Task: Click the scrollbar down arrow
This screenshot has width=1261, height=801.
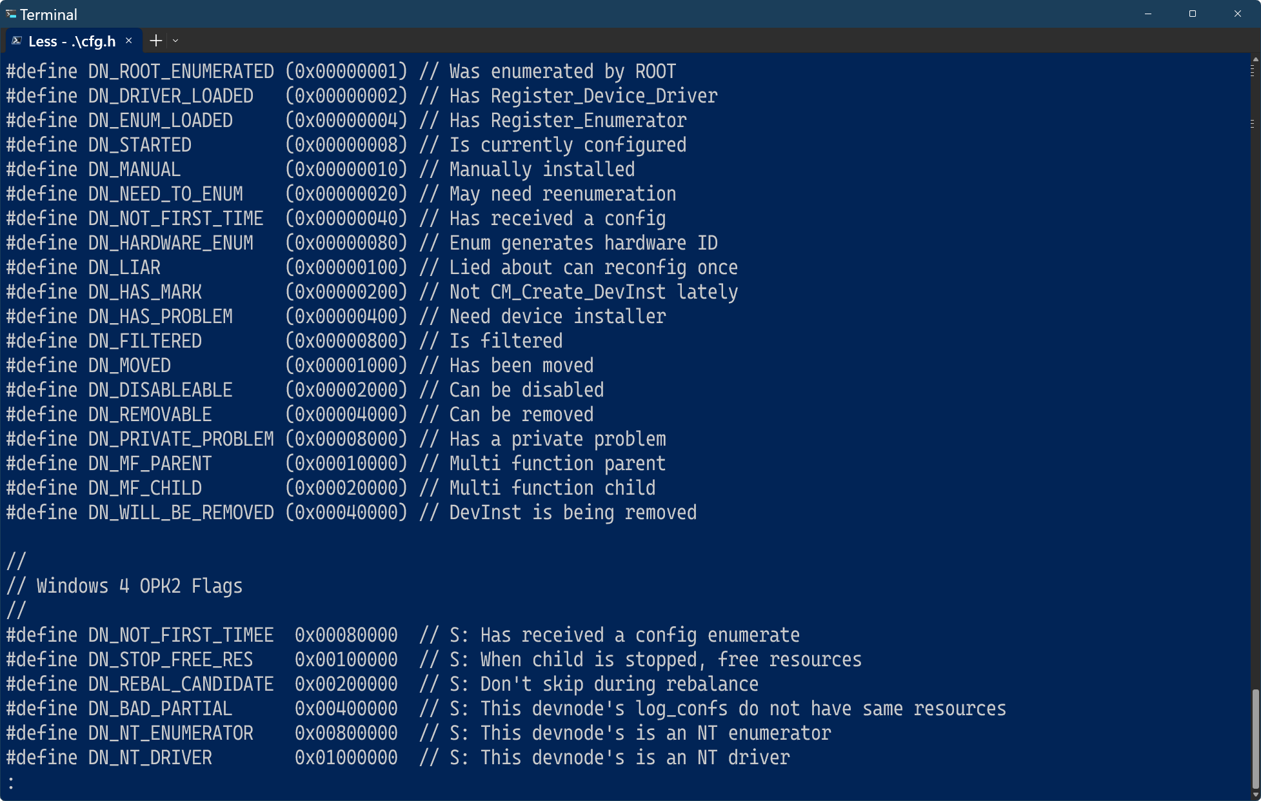Action: 1255,795
